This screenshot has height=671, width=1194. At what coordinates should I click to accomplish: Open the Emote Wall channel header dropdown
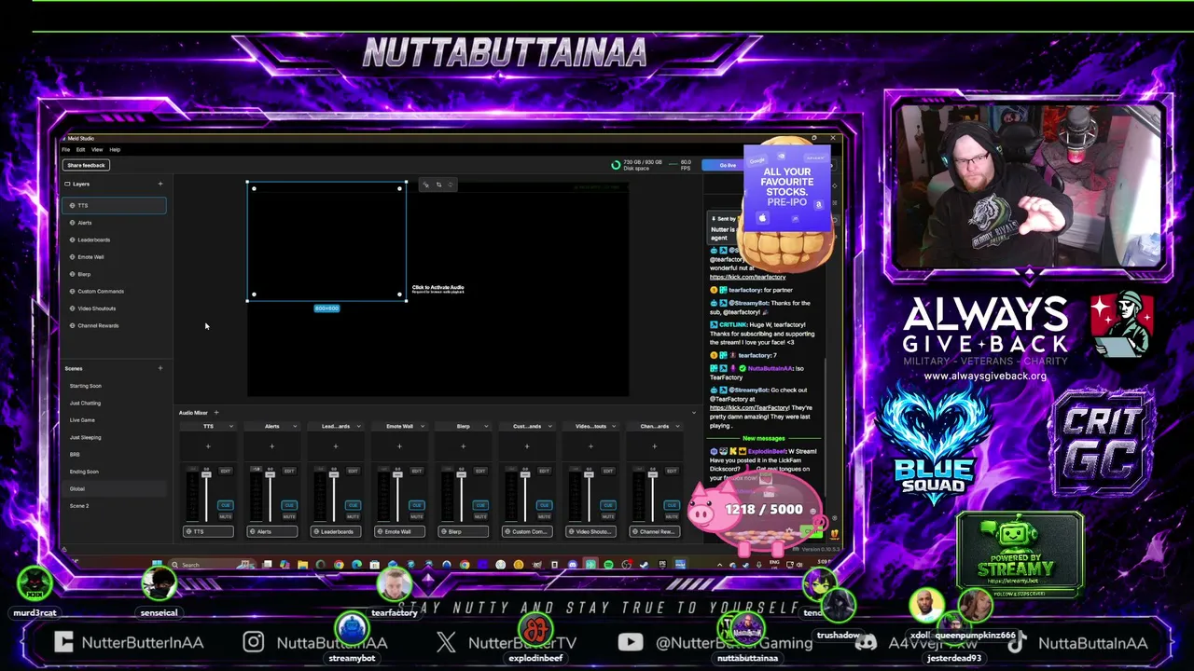coord(422,427)
